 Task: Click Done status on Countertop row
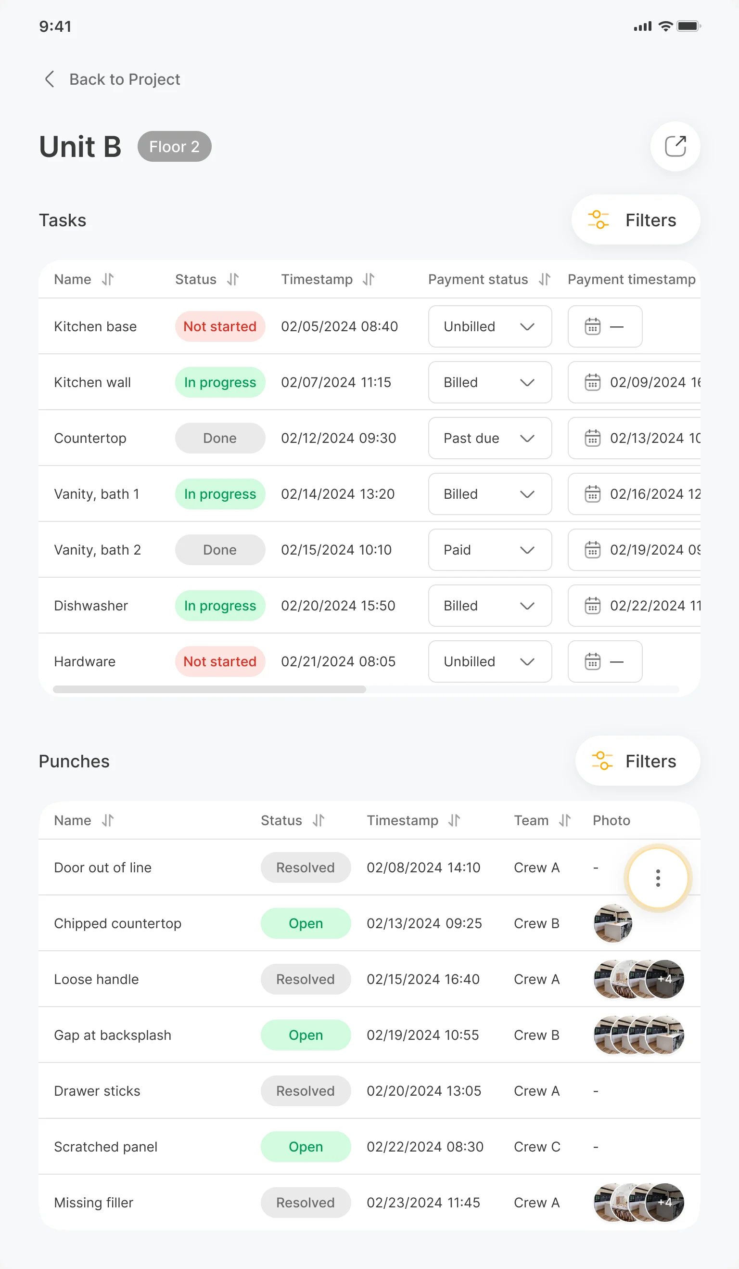[220, 438]
